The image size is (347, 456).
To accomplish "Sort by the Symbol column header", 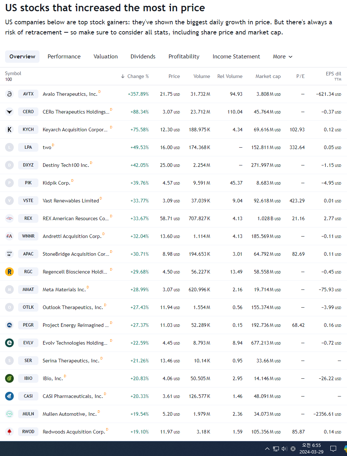I will tap(13, 74).
